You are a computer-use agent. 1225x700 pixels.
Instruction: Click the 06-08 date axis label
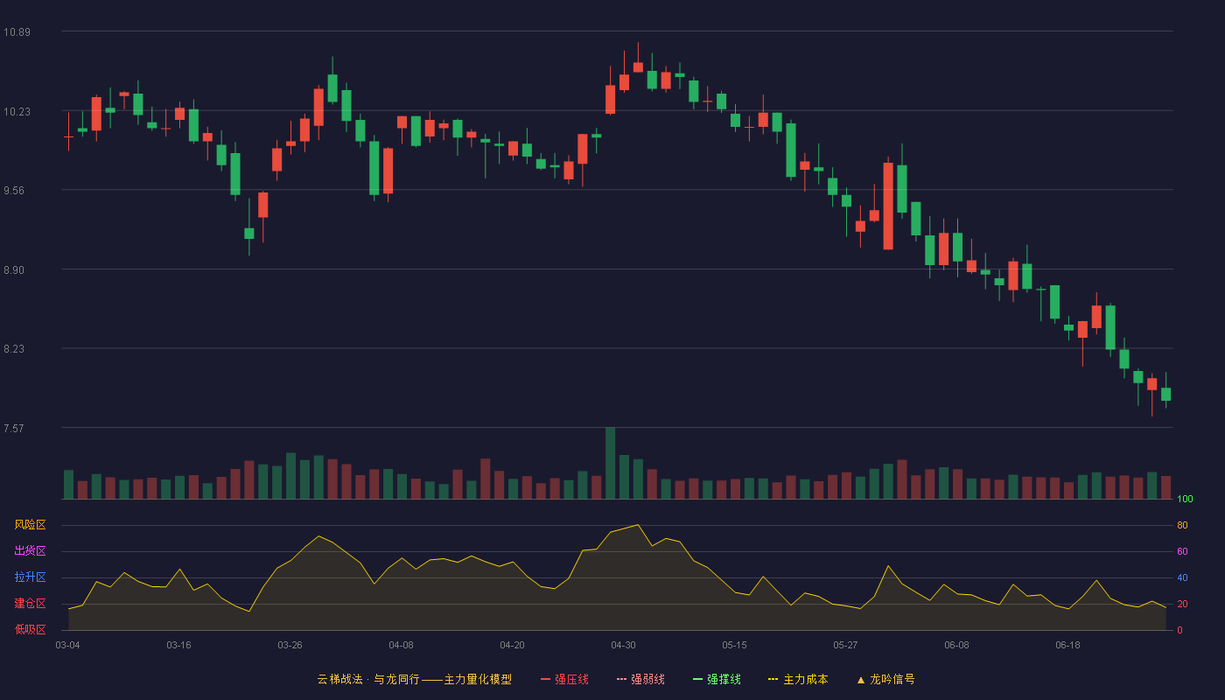coord(957,645)
